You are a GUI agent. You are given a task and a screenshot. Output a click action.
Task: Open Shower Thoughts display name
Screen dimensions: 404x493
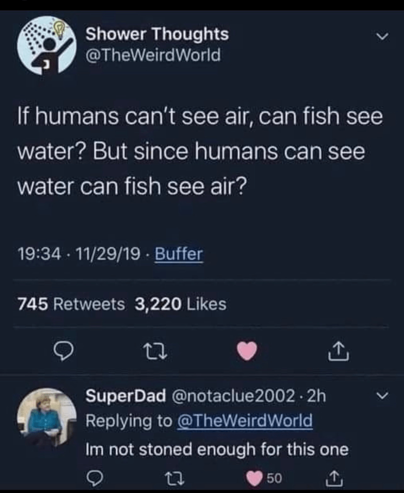157,34
